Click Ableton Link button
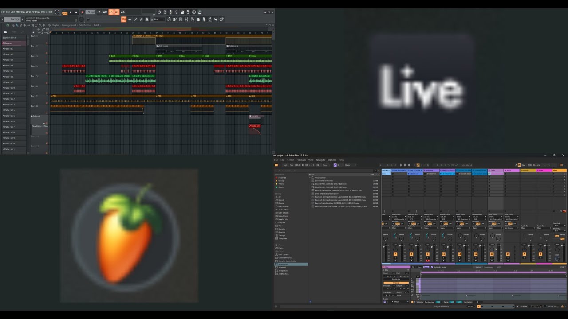 coord(285,165)
